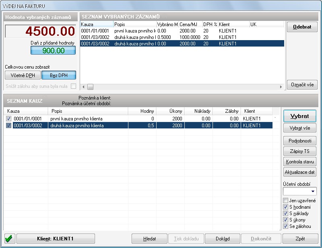
Task: Uncheck the S úkony option
Action: [x=285, y=220]
